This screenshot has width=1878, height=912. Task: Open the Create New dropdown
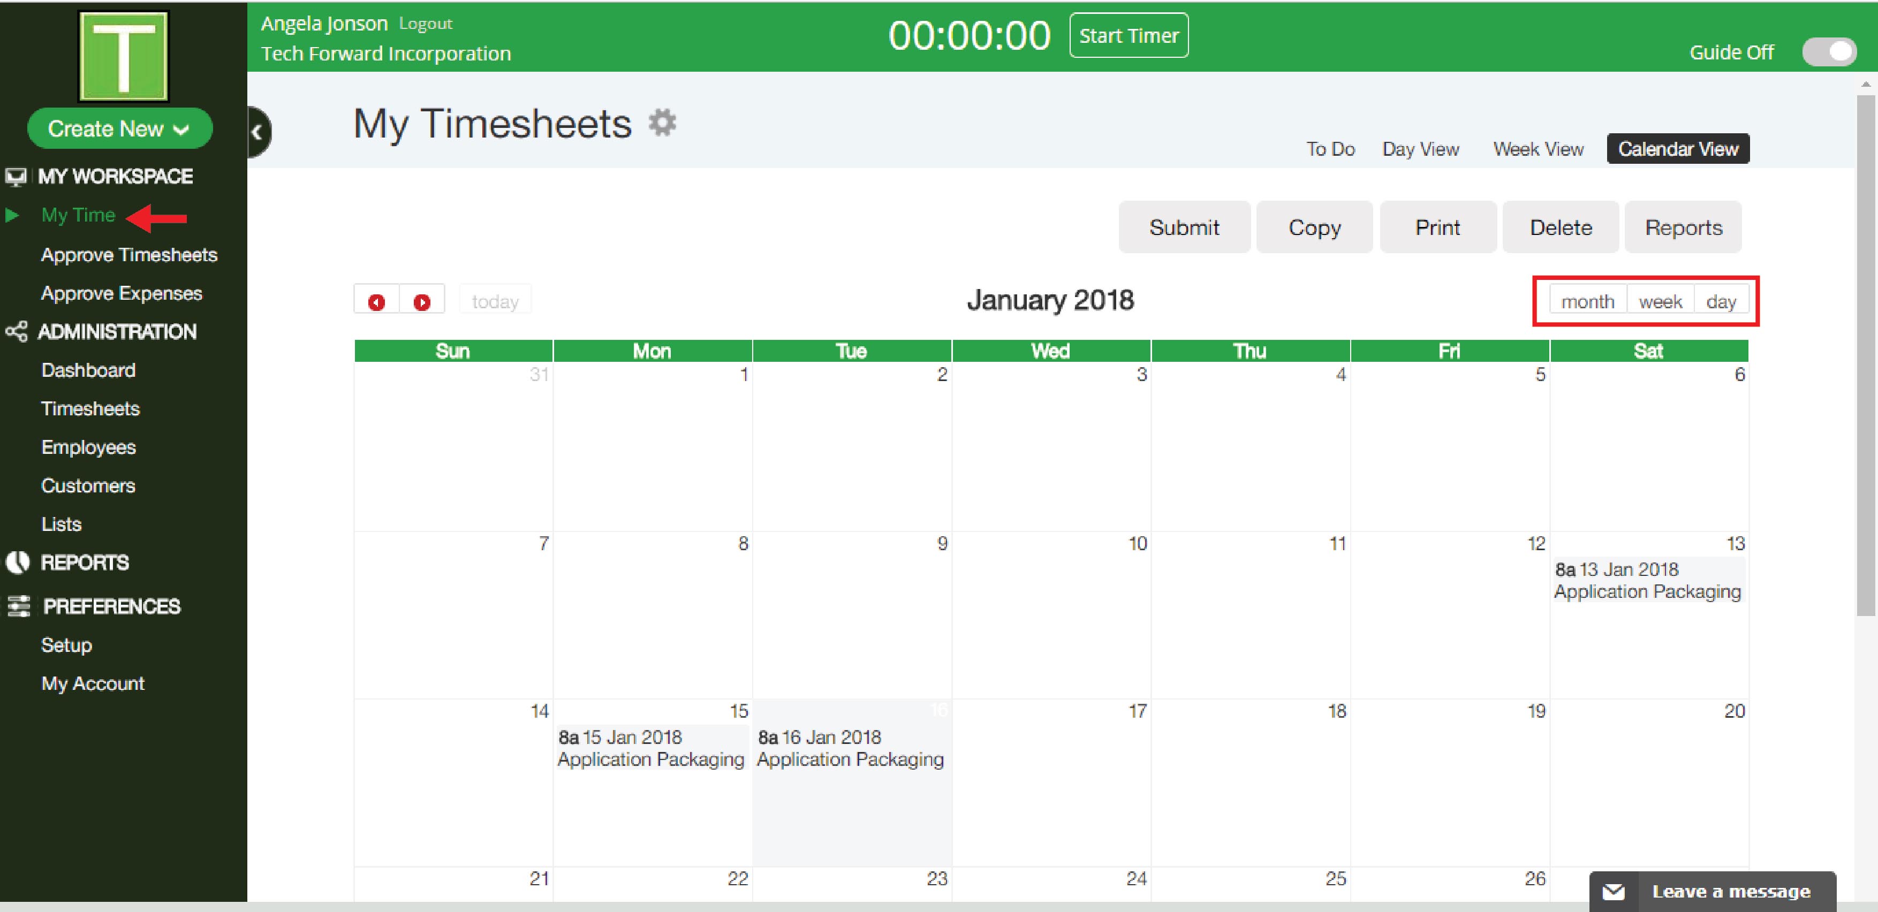[x=119, y=129]
